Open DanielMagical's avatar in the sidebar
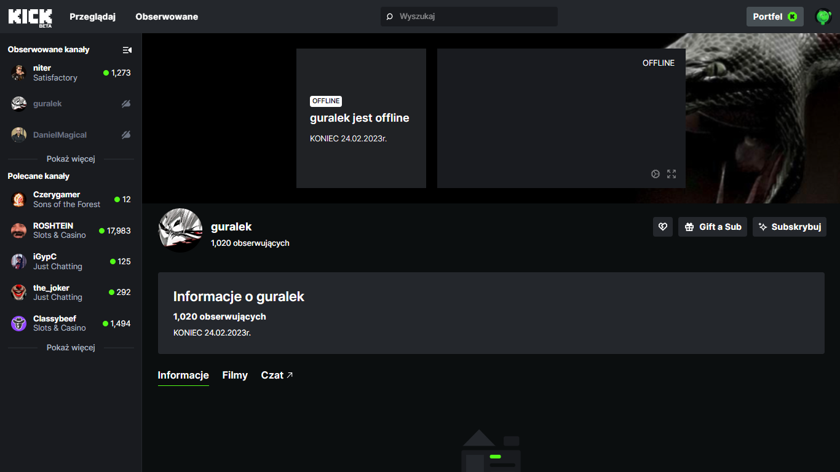 tap(19, 135)
